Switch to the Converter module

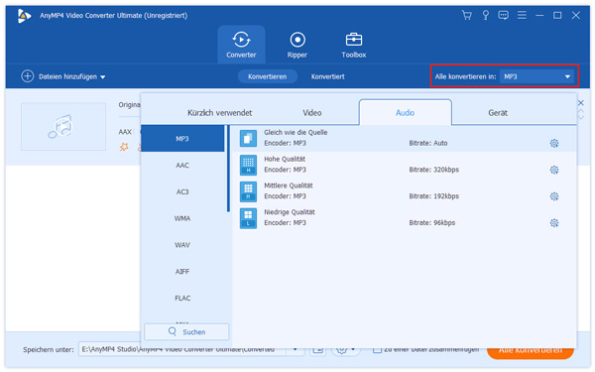coord(241,45)
